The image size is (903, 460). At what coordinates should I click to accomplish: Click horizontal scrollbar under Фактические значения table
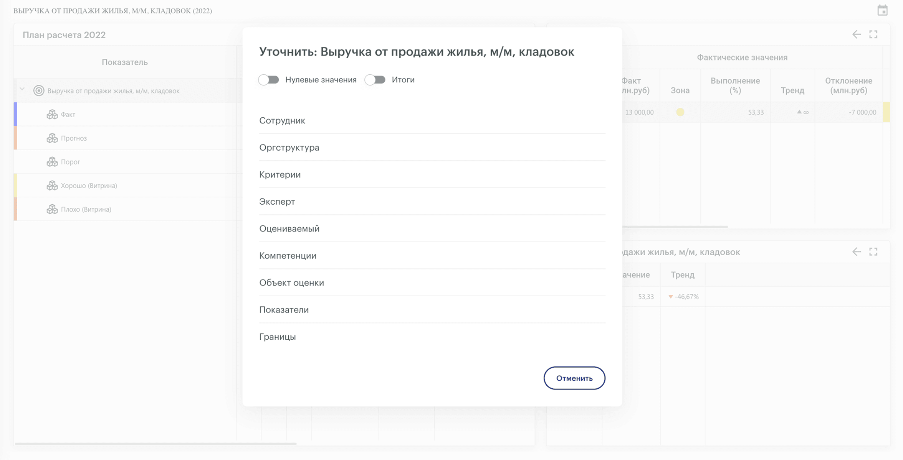[675, 227]
